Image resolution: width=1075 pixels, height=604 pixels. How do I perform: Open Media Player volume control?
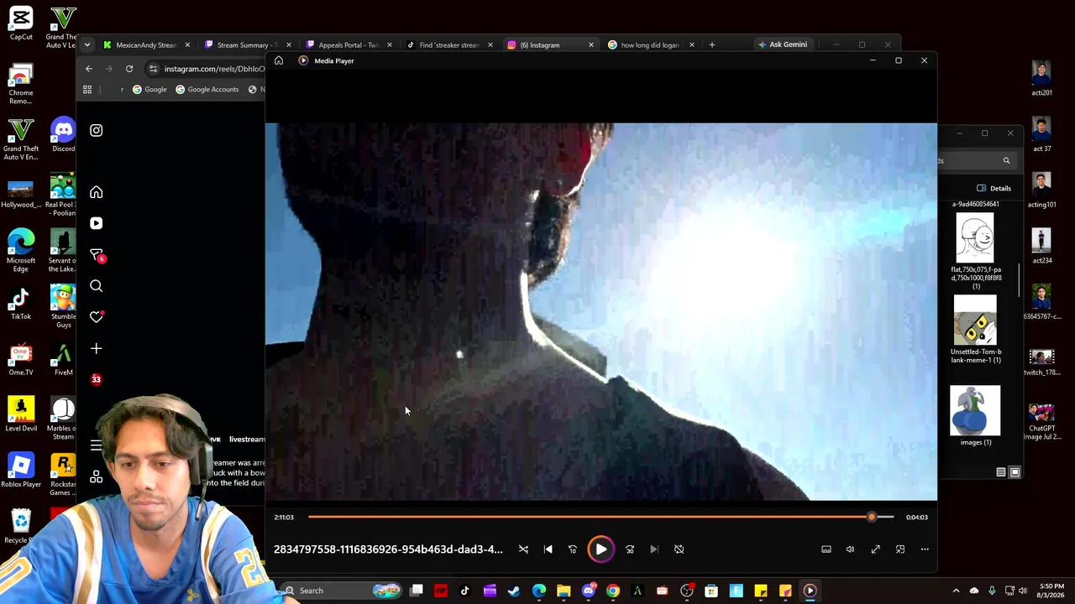850,549
